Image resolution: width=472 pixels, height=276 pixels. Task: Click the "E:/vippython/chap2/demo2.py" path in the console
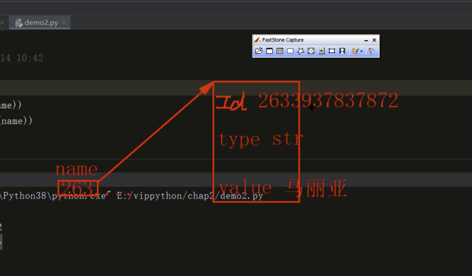click(x=190, y=196)
